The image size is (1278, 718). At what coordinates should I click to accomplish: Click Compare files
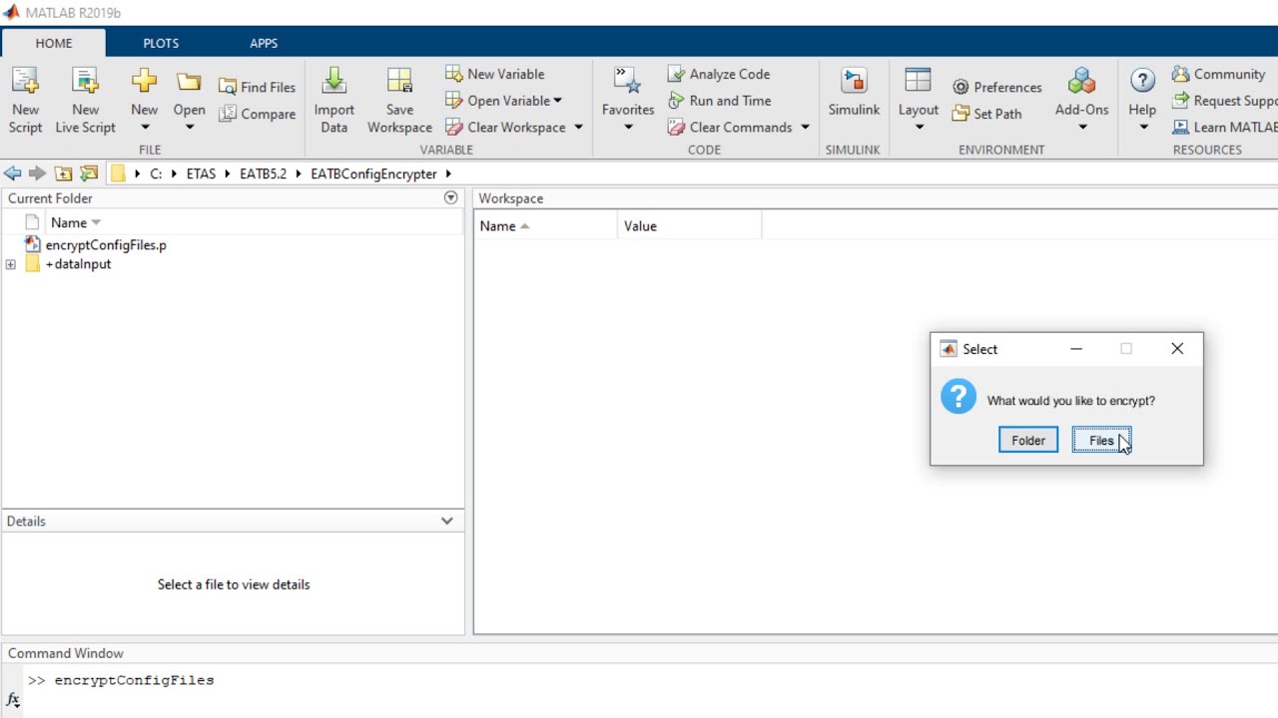tap(258, 114)
